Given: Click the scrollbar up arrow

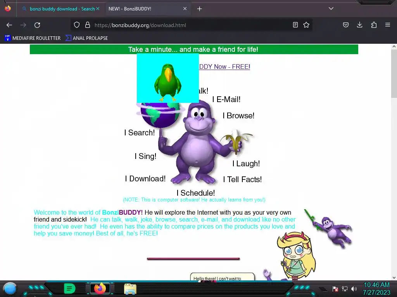Looking at the screenshot, I should [394, 47].
